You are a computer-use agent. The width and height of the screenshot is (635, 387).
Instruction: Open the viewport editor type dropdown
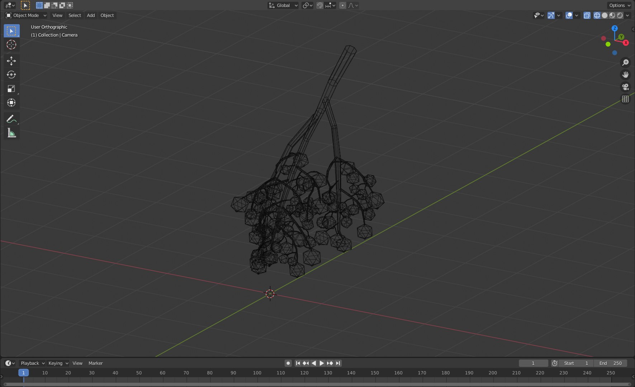10,5
